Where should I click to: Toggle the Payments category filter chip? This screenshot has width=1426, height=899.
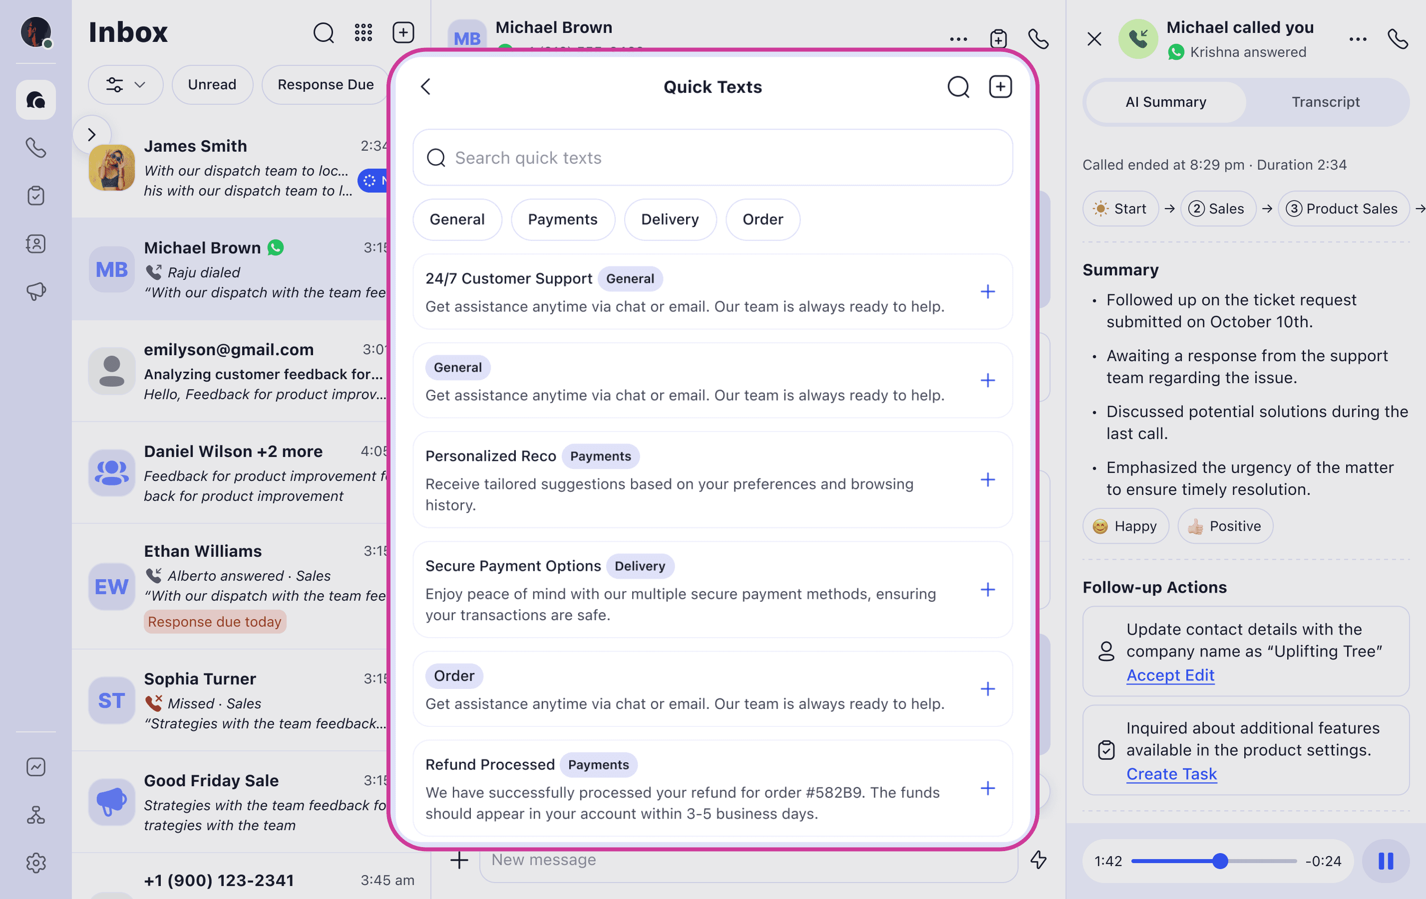[x=562, y=220]
